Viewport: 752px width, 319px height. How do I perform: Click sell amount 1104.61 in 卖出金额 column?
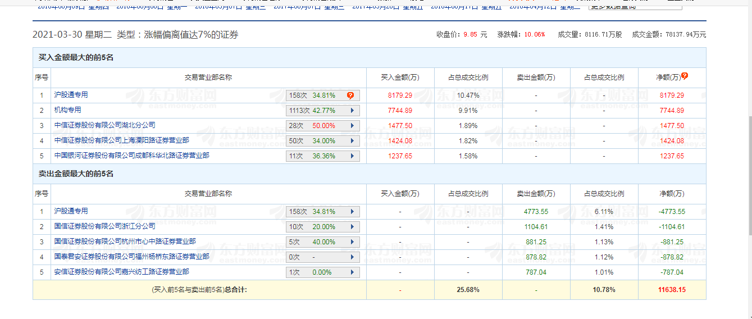point(536,227)
